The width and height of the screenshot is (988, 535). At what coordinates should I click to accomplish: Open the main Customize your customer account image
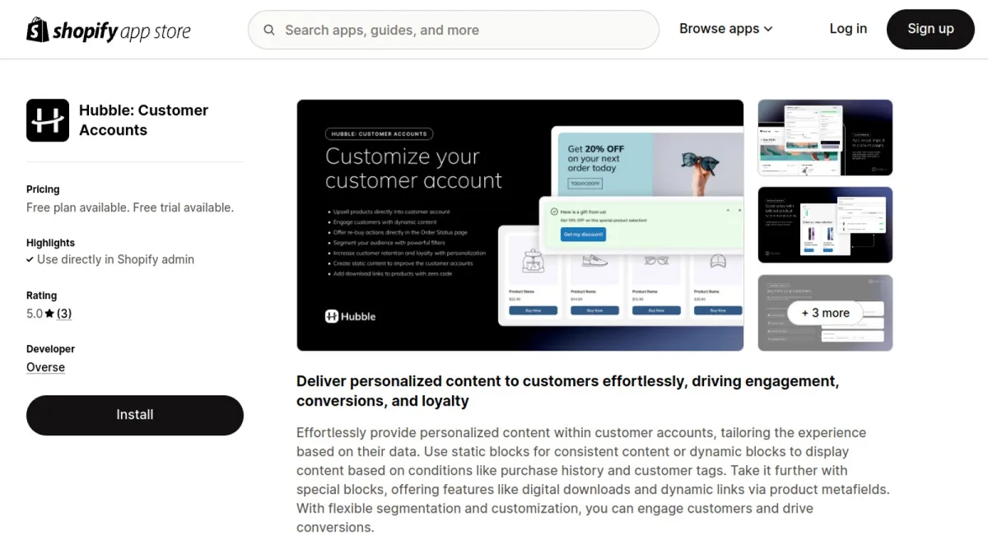click(x=520, y=226)
